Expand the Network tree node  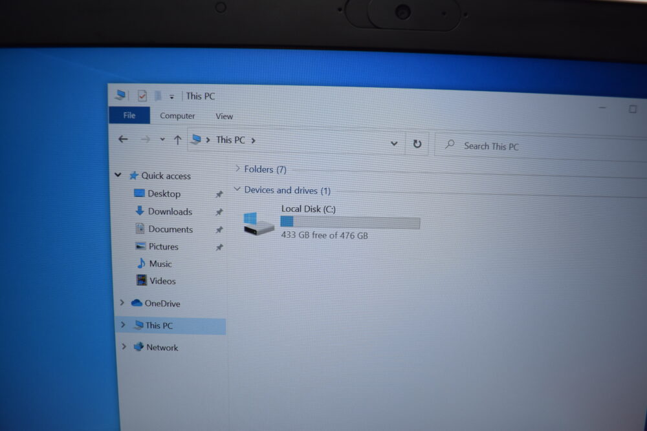click(124, 347)
